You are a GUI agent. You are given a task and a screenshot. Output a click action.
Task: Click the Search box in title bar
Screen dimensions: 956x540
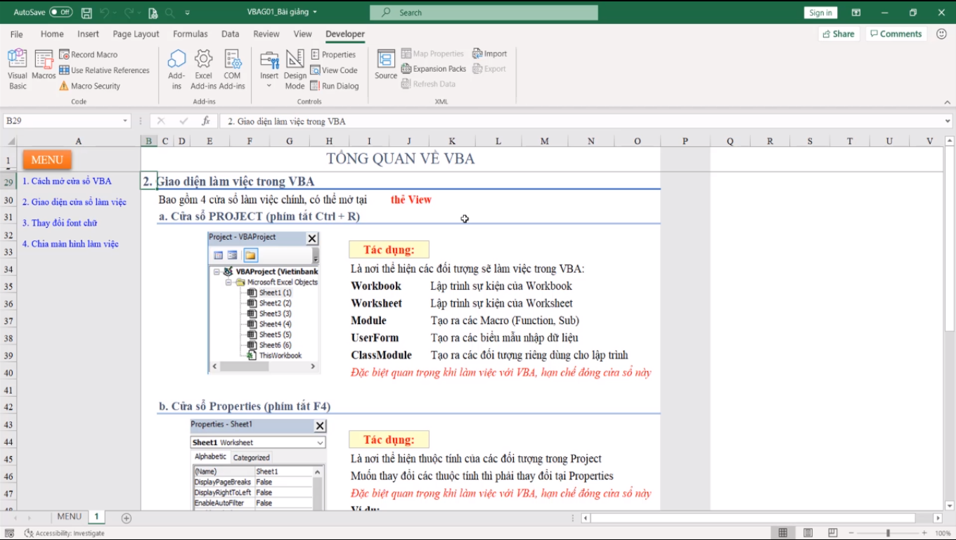pyautogui.click(x=484, y=13)
